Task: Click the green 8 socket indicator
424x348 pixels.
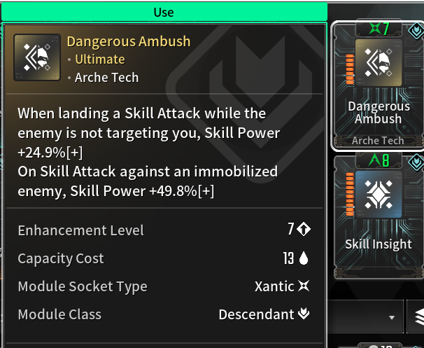Action: coord(379,160)
